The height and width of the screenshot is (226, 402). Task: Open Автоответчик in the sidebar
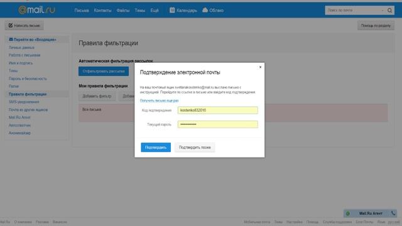click(19, 125)
